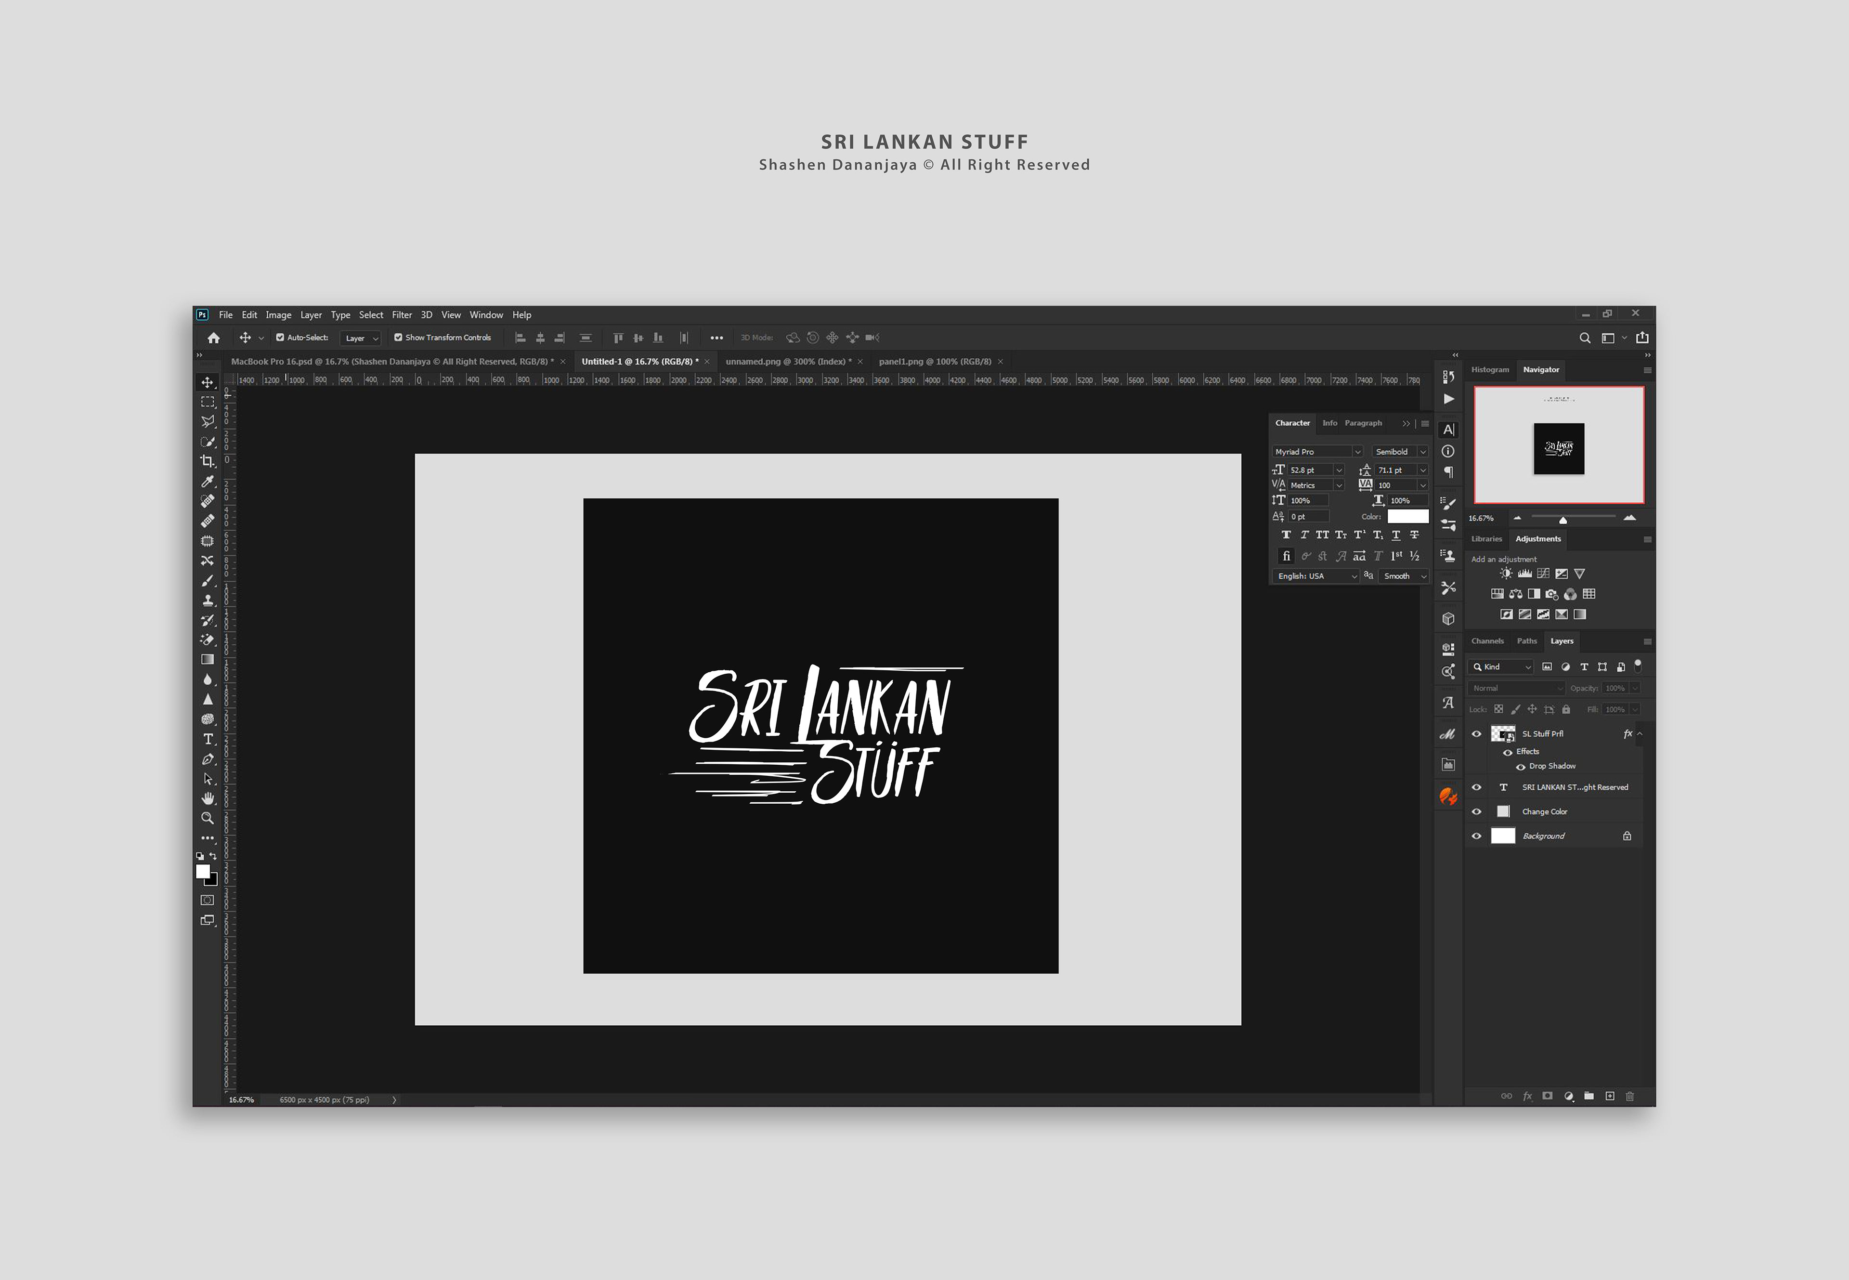Image resolution: width=1849 pixels, height=1280 pixels.
Task: Hide the Background layer
Action: pyautogui.click(x=1476, y=836)
